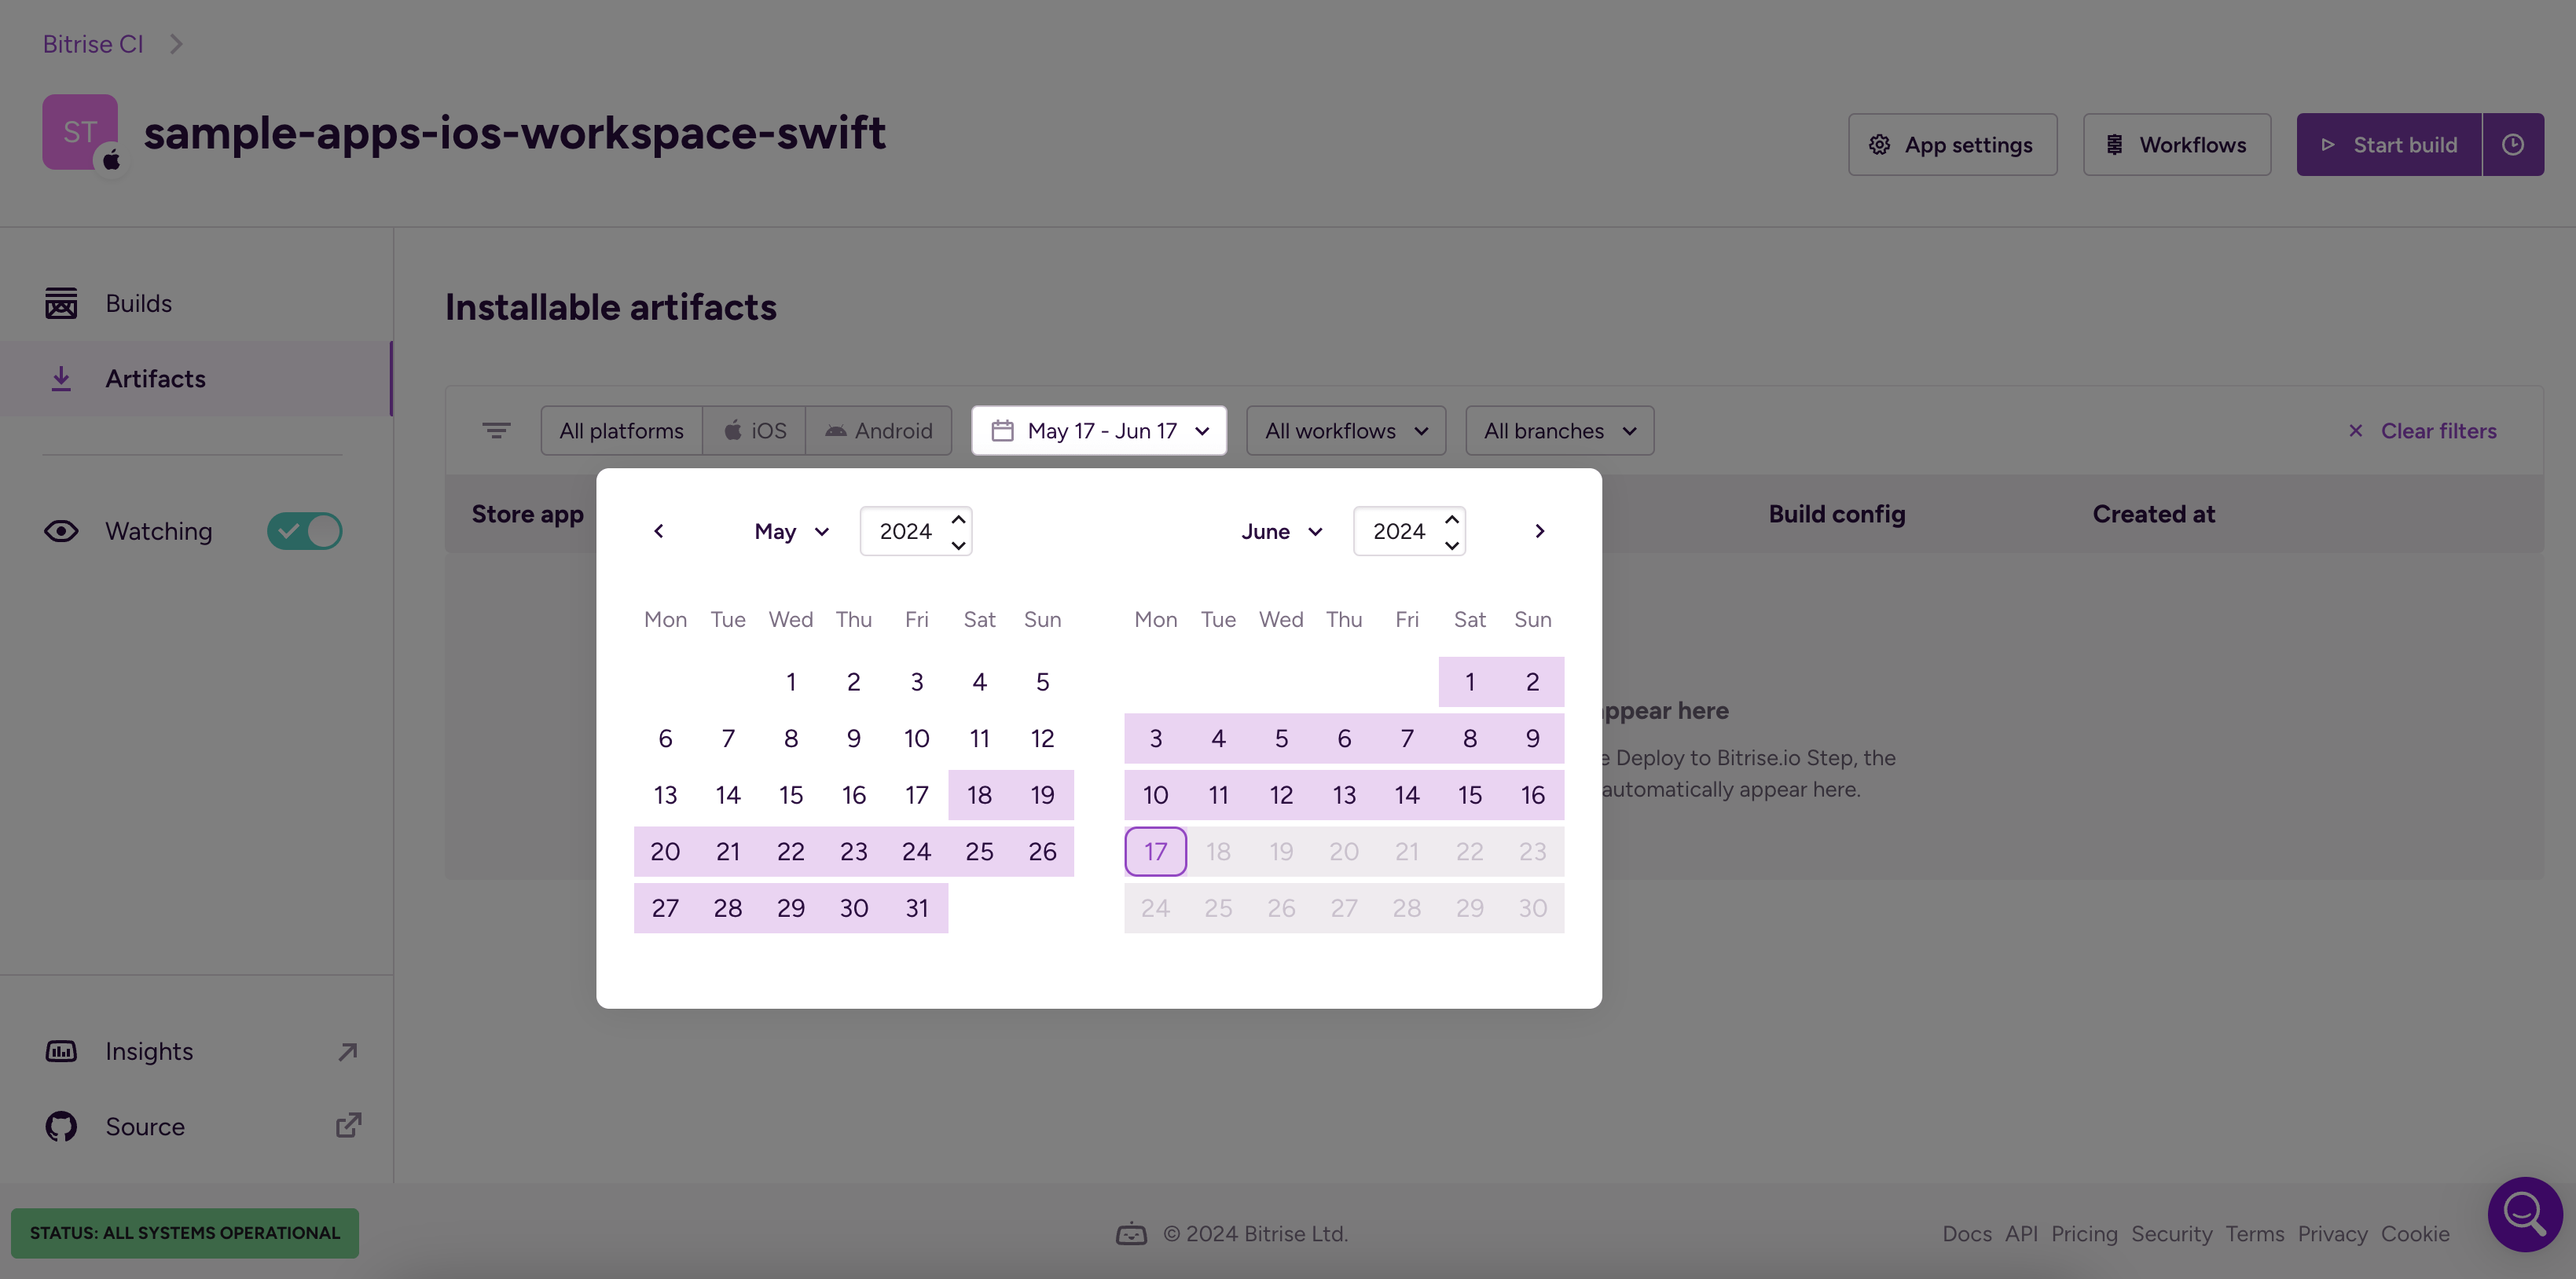Select iOS platform filter

point(754,431)
